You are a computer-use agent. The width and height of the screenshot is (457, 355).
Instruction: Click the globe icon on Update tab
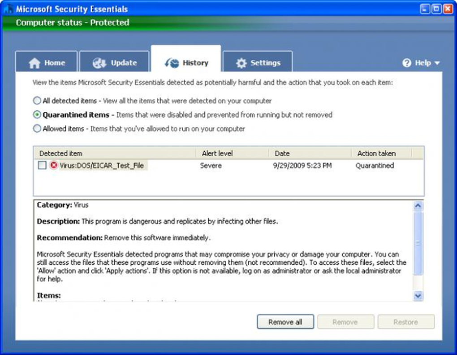[x=99, y=63]
